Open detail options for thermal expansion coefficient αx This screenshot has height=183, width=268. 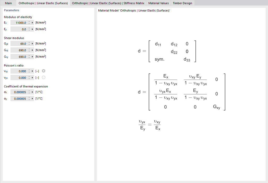[x=32, y=92]
